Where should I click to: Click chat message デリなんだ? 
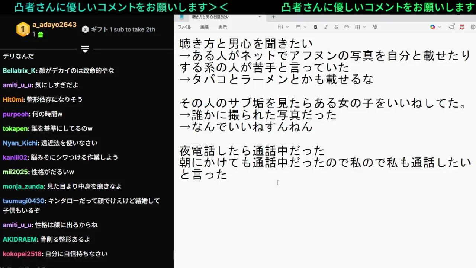point(19,56)
